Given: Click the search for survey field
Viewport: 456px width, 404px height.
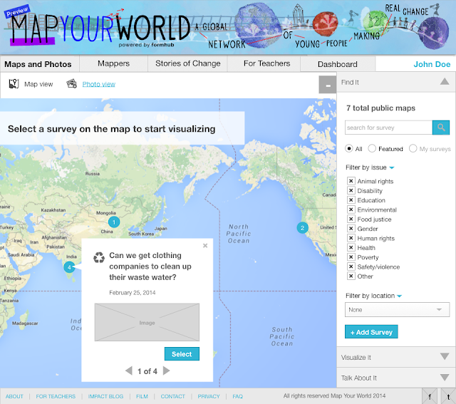Looking at the screenshot, I should pos(388,128).
